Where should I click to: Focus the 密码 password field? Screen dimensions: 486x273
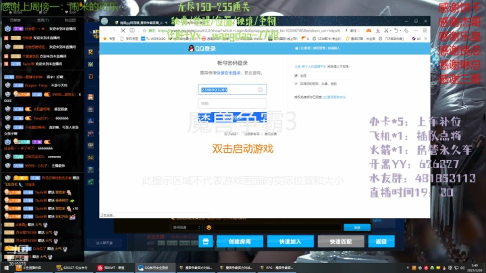[232, 103]
